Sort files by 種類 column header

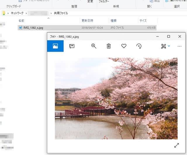(113, 21)
